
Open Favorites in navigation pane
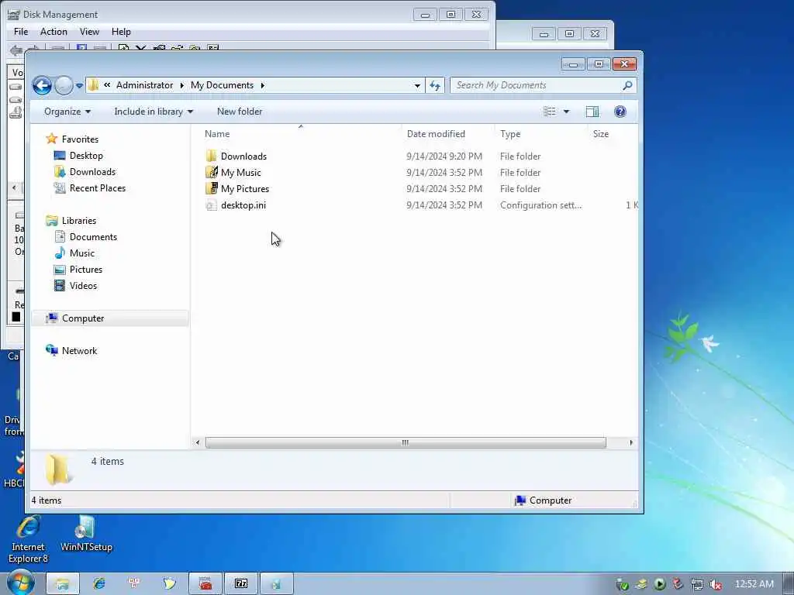click(80, 139)
